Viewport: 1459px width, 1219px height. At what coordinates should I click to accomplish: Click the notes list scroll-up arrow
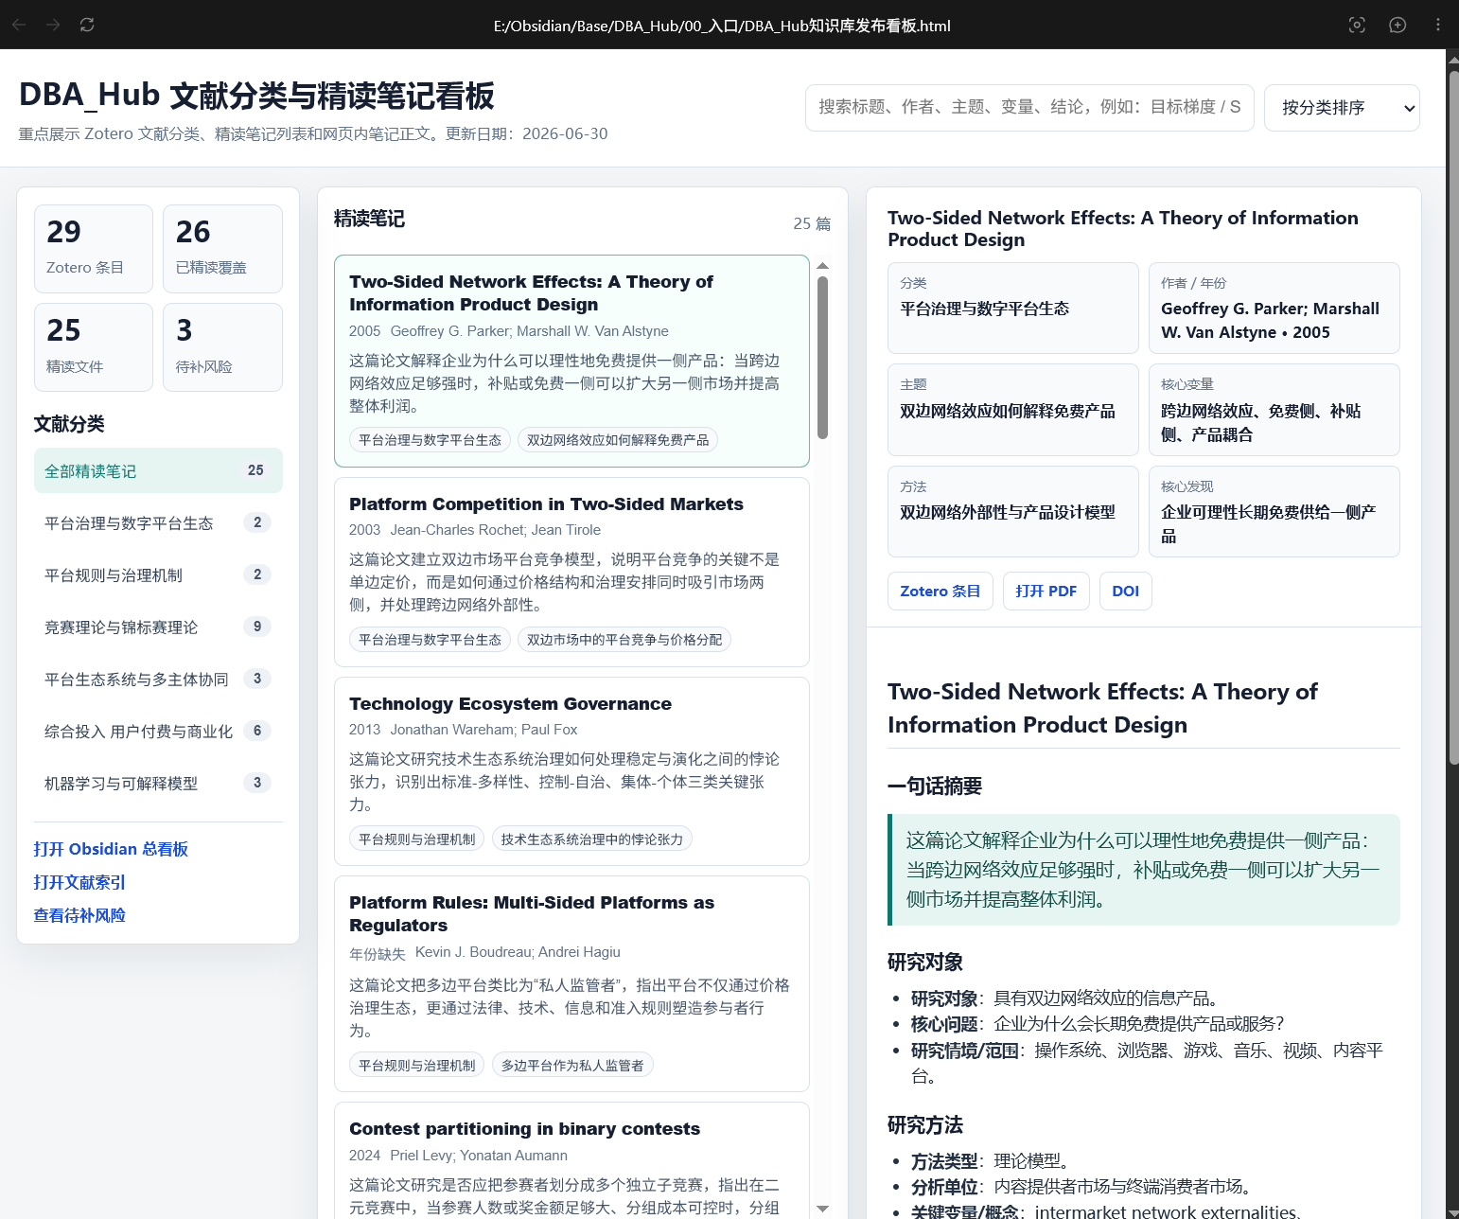tap(822, 265)
